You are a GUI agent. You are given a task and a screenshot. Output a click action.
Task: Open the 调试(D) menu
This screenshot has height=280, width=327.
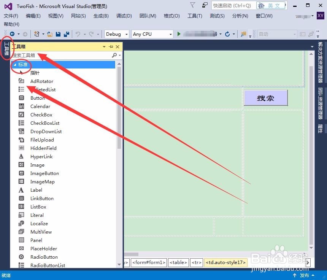tap(124, 16)
